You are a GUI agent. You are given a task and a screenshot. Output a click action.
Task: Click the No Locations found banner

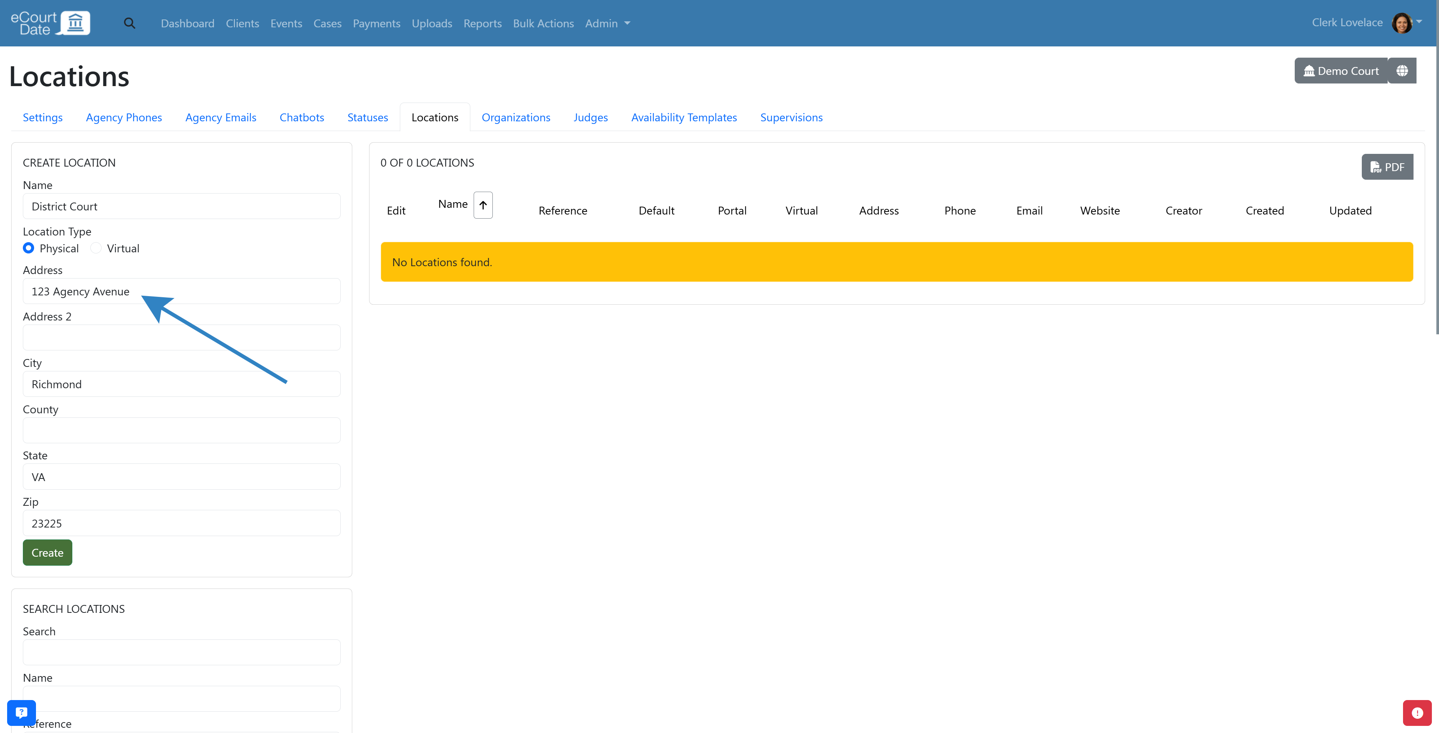[897, 262]
